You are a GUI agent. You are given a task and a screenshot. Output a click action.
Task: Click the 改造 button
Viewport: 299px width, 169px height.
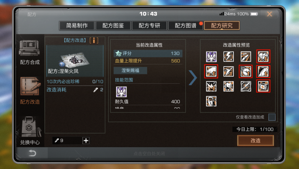[x=256, y=140]
